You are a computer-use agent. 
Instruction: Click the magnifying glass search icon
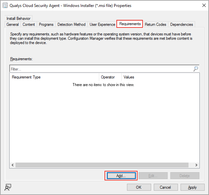[x=196, y=69]
